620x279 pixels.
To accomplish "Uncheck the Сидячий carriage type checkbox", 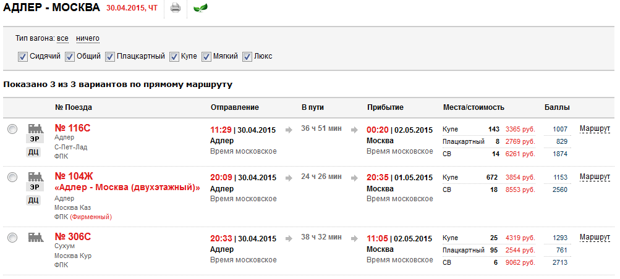I will pos(23,56).
